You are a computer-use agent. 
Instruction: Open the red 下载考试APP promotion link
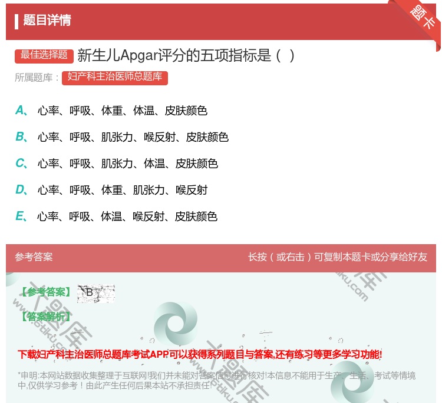[x=200, y=354]
